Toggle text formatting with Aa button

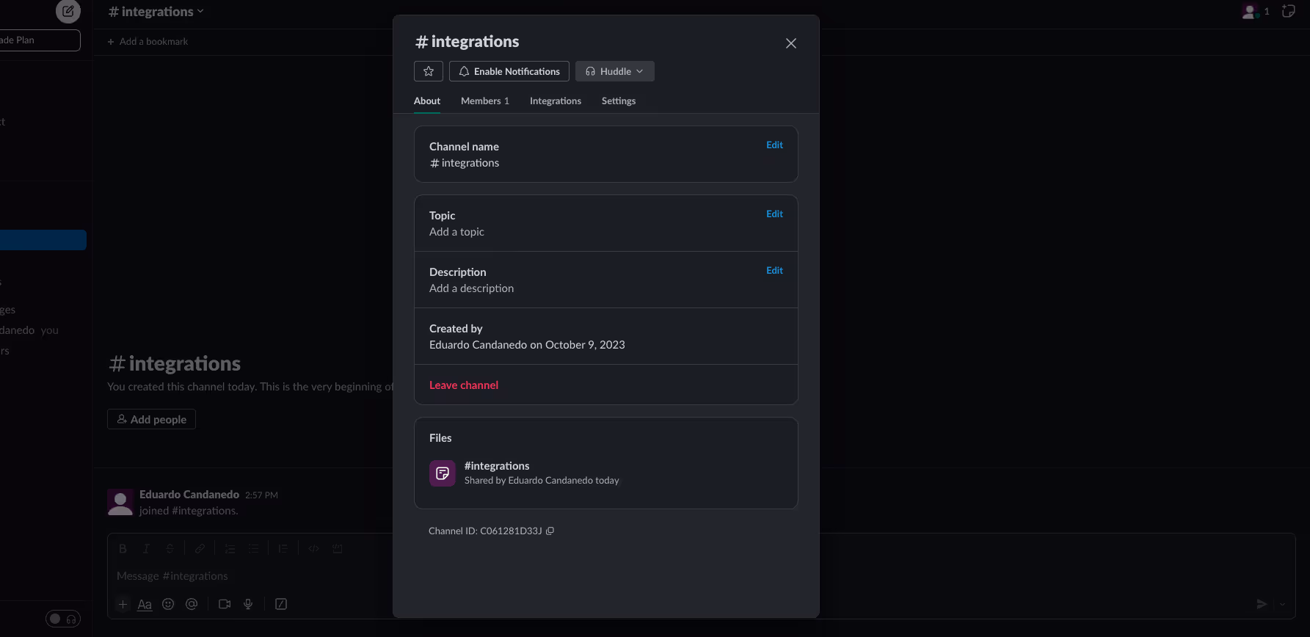[145, 604]
